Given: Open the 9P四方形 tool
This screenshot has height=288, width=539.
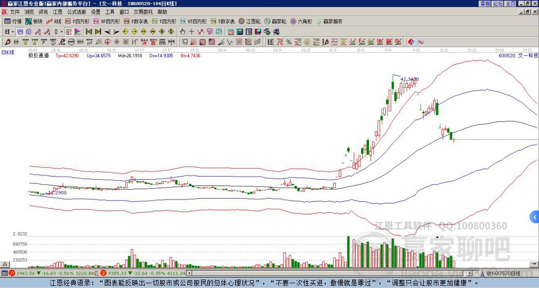Looking at the screenshot, I should (106, 21).
